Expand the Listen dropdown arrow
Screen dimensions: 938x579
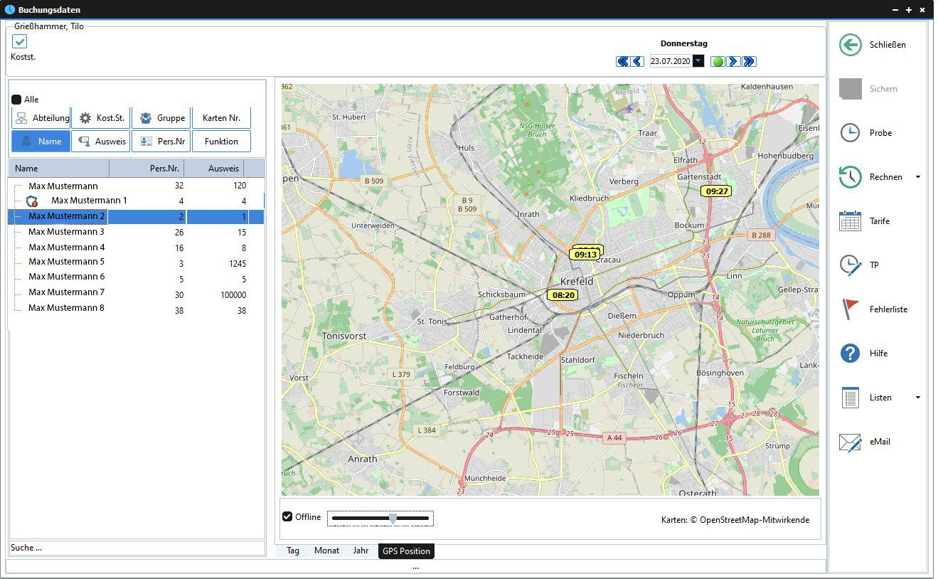coord(917,398)
